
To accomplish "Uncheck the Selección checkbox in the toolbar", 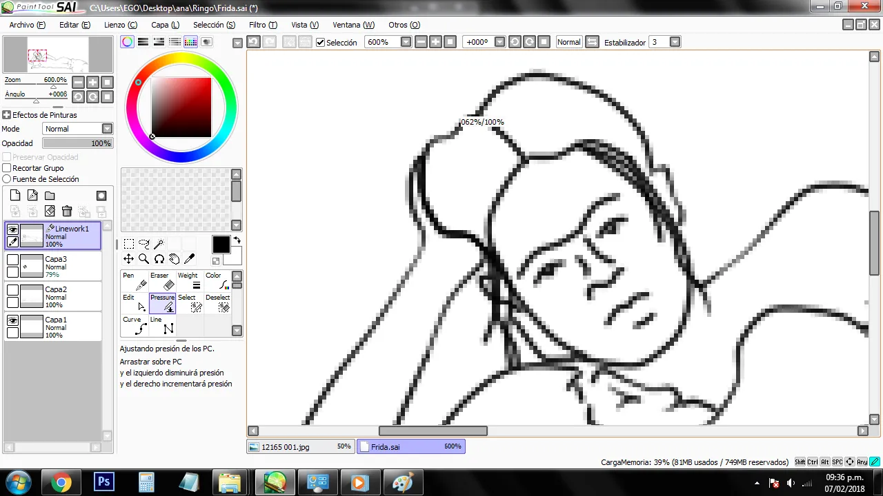I will coord(320,43).
